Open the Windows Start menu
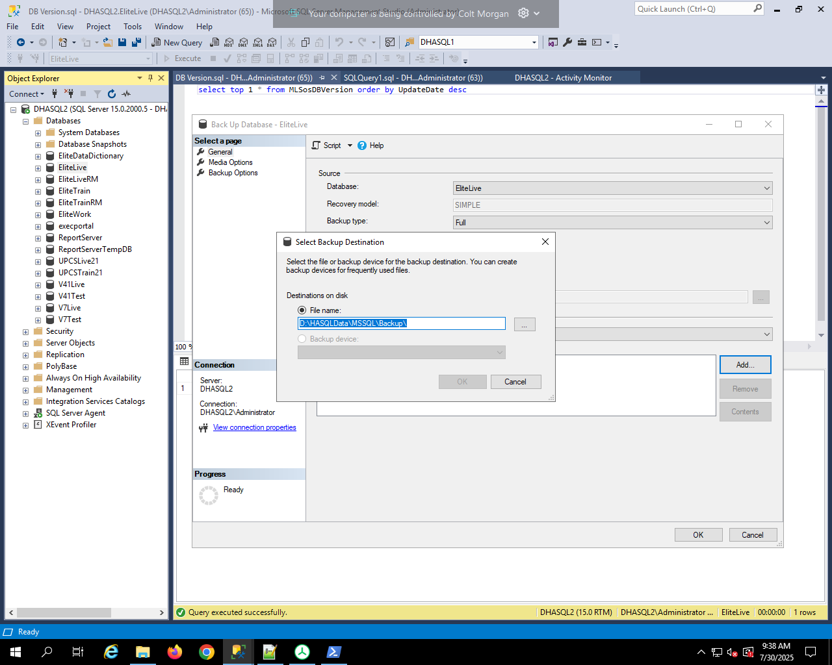Viewport: 832px width, 665px height. [16, 651]
